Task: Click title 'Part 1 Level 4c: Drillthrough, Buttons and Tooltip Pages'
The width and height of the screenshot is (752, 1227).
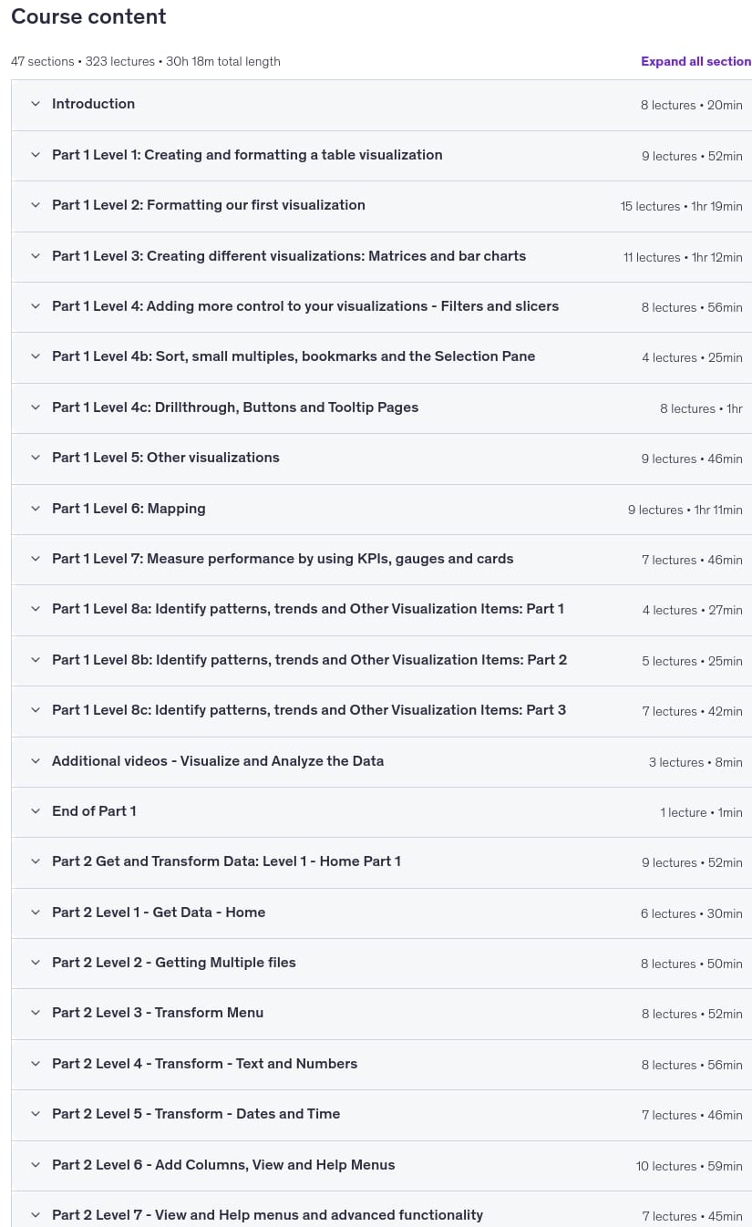Action: 235,407
